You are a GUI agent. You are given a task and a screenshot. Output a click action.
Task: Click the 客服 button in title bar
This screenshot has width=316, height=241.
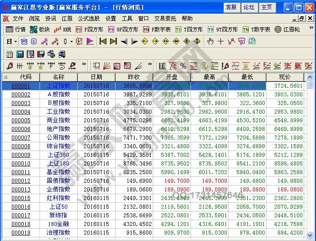(x=231, y=7)
